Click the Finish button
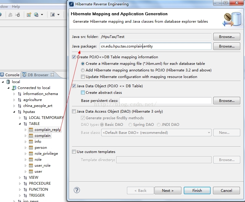 197,190
